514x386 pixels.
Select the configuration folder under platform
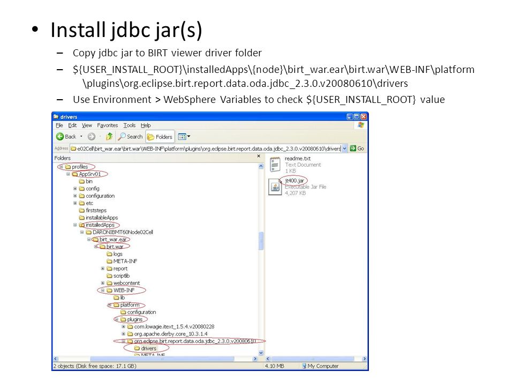[x=138, y=312]
